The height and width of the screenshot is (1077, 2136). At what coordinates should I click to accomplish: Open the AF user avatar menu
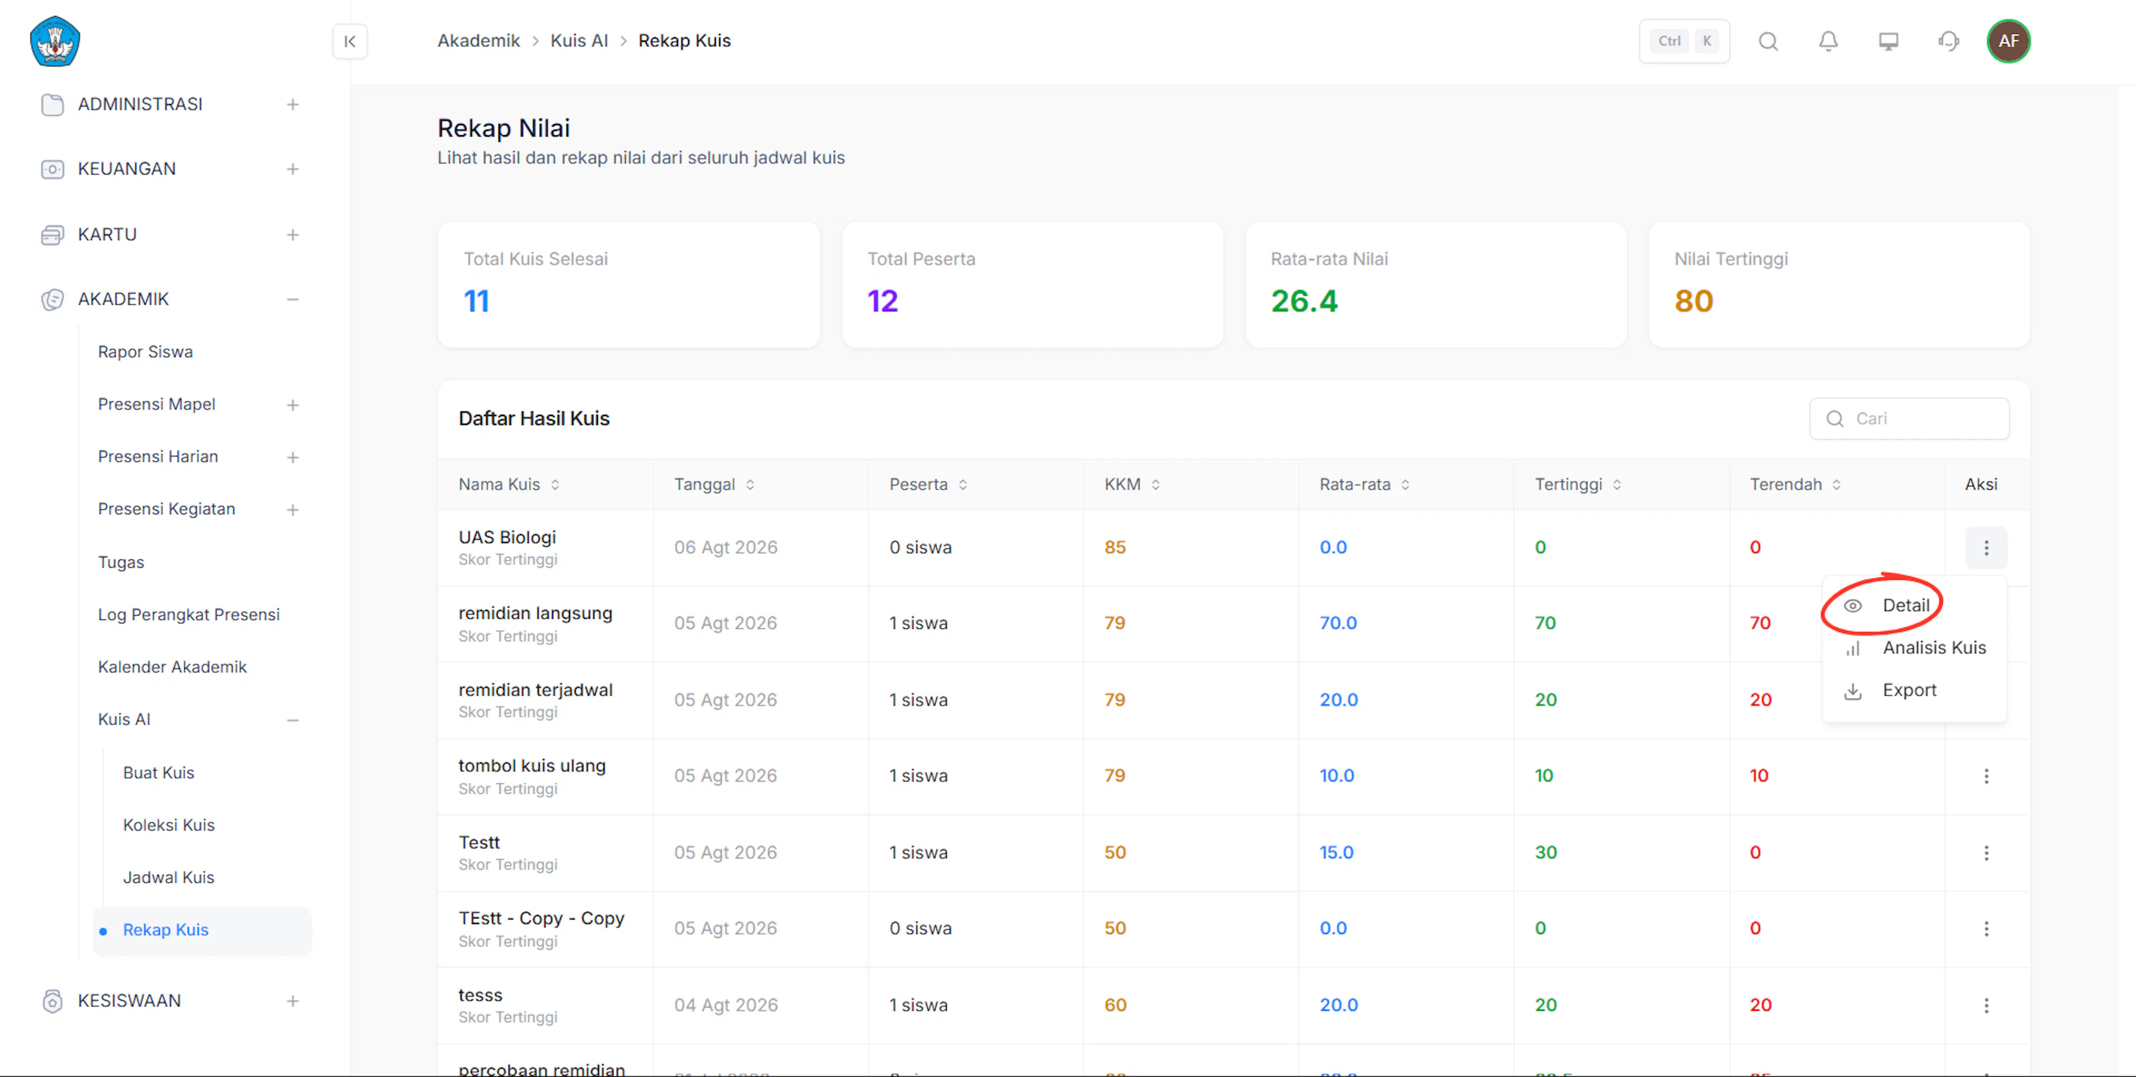(2008, 42)
